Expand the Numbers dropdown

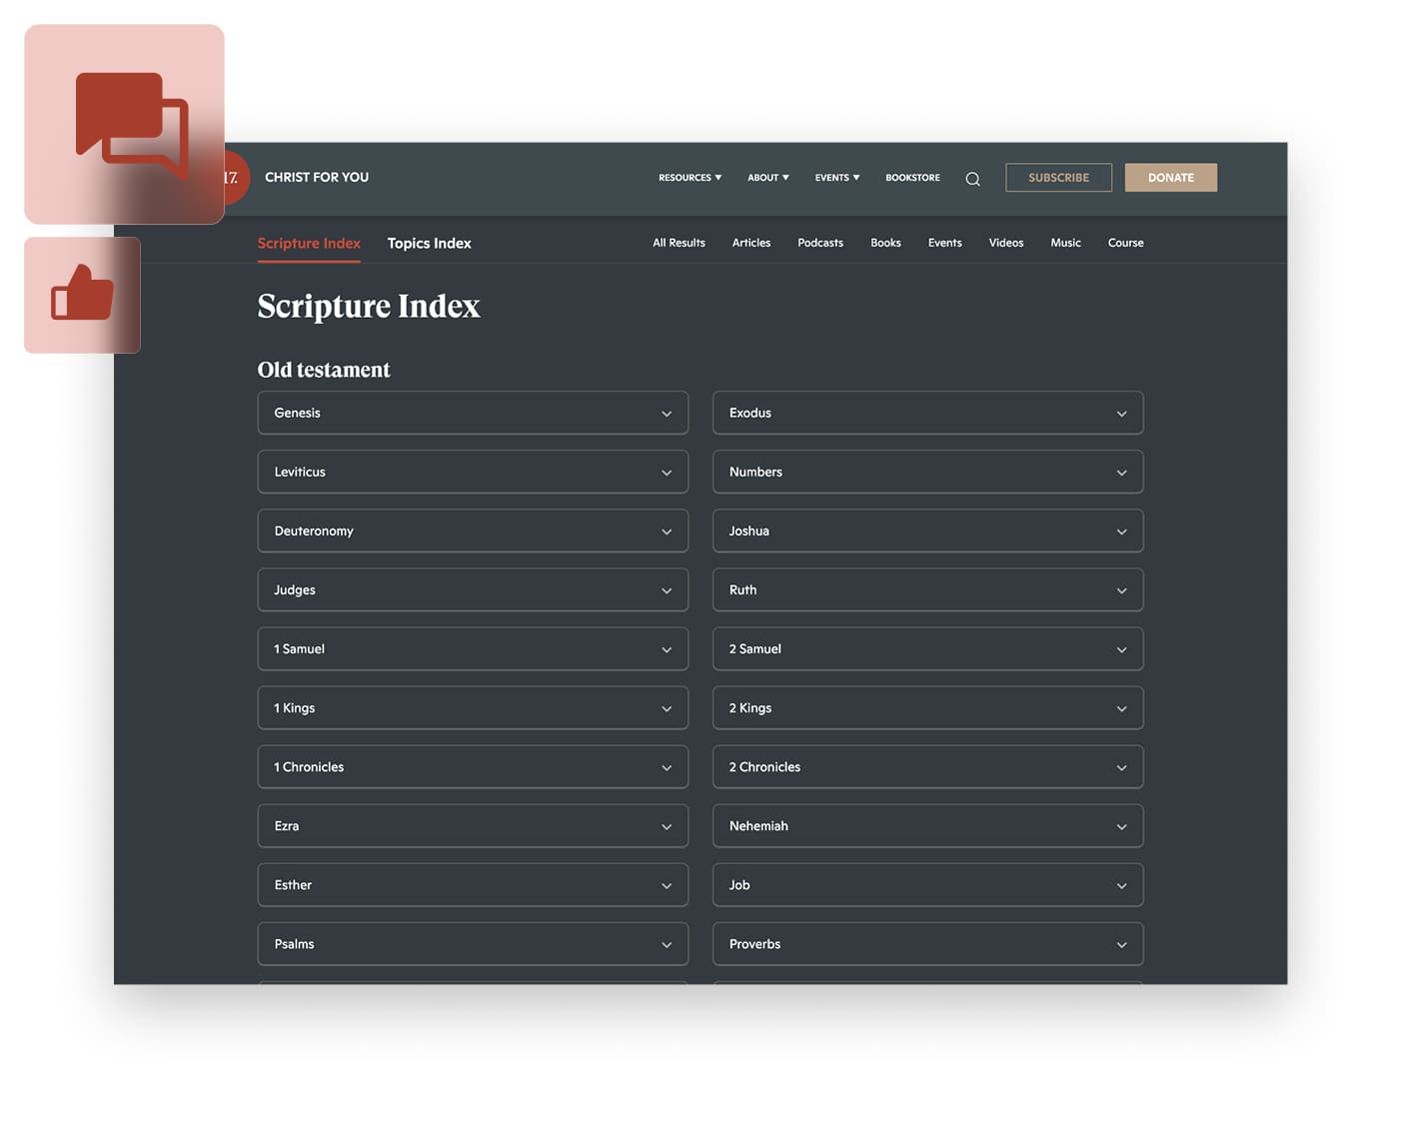point(927,472)
